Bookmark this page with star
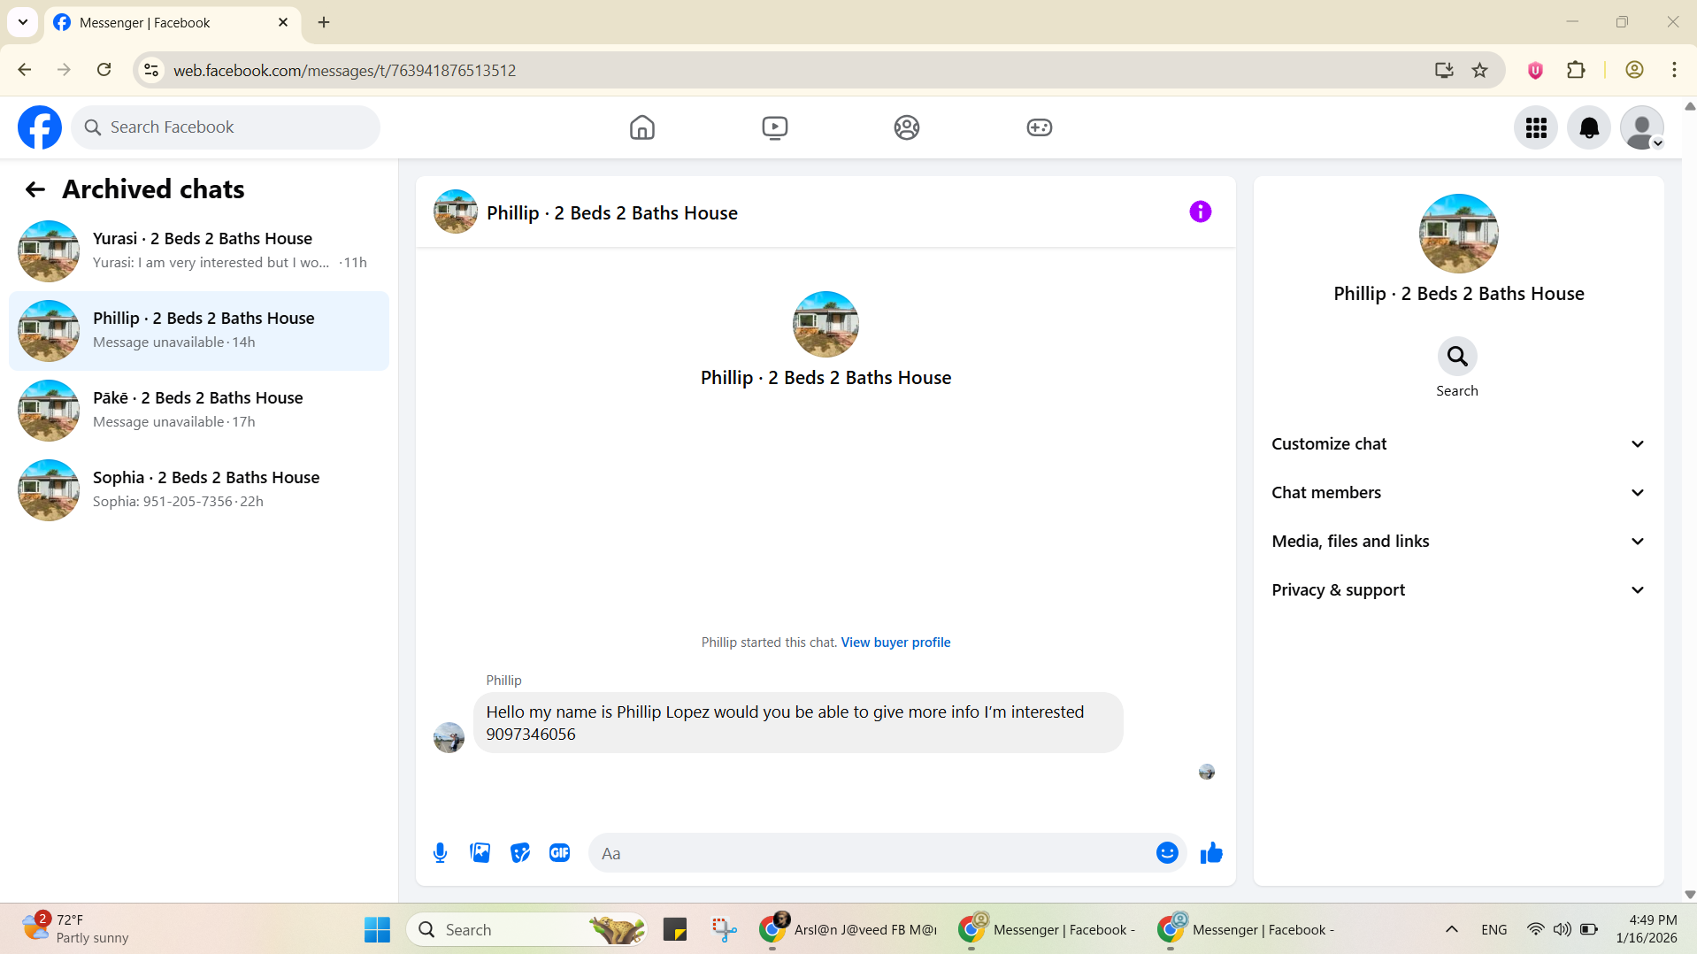1697x954 pixels. click(1480, 70)
